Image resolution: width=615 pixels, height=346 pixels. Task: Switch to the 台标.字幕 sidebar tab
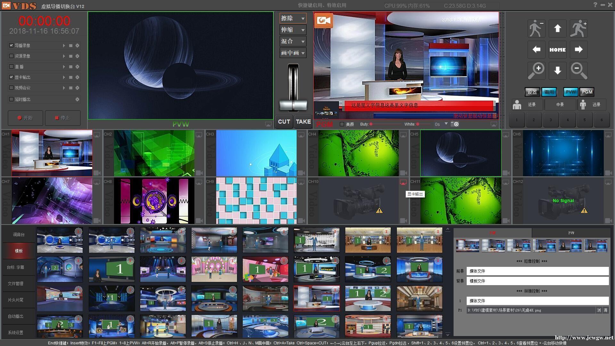pyautogui.click(x=16, y=267)
